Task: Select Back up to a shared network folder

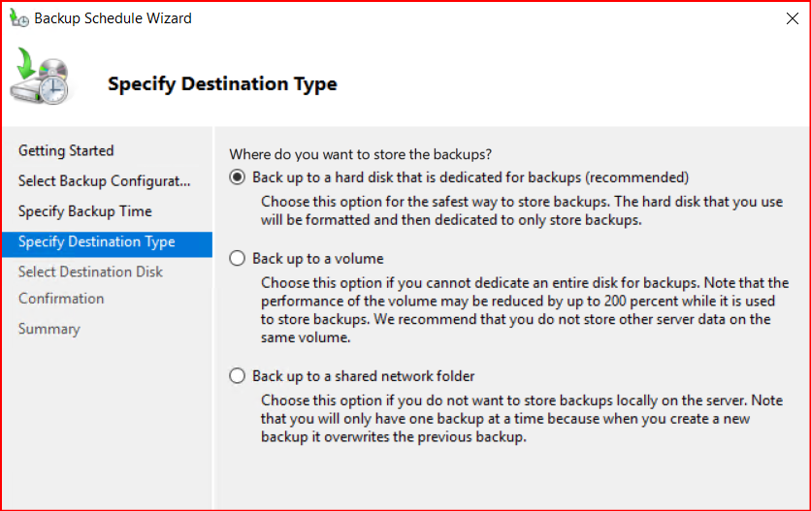Action: click(238, 376)
